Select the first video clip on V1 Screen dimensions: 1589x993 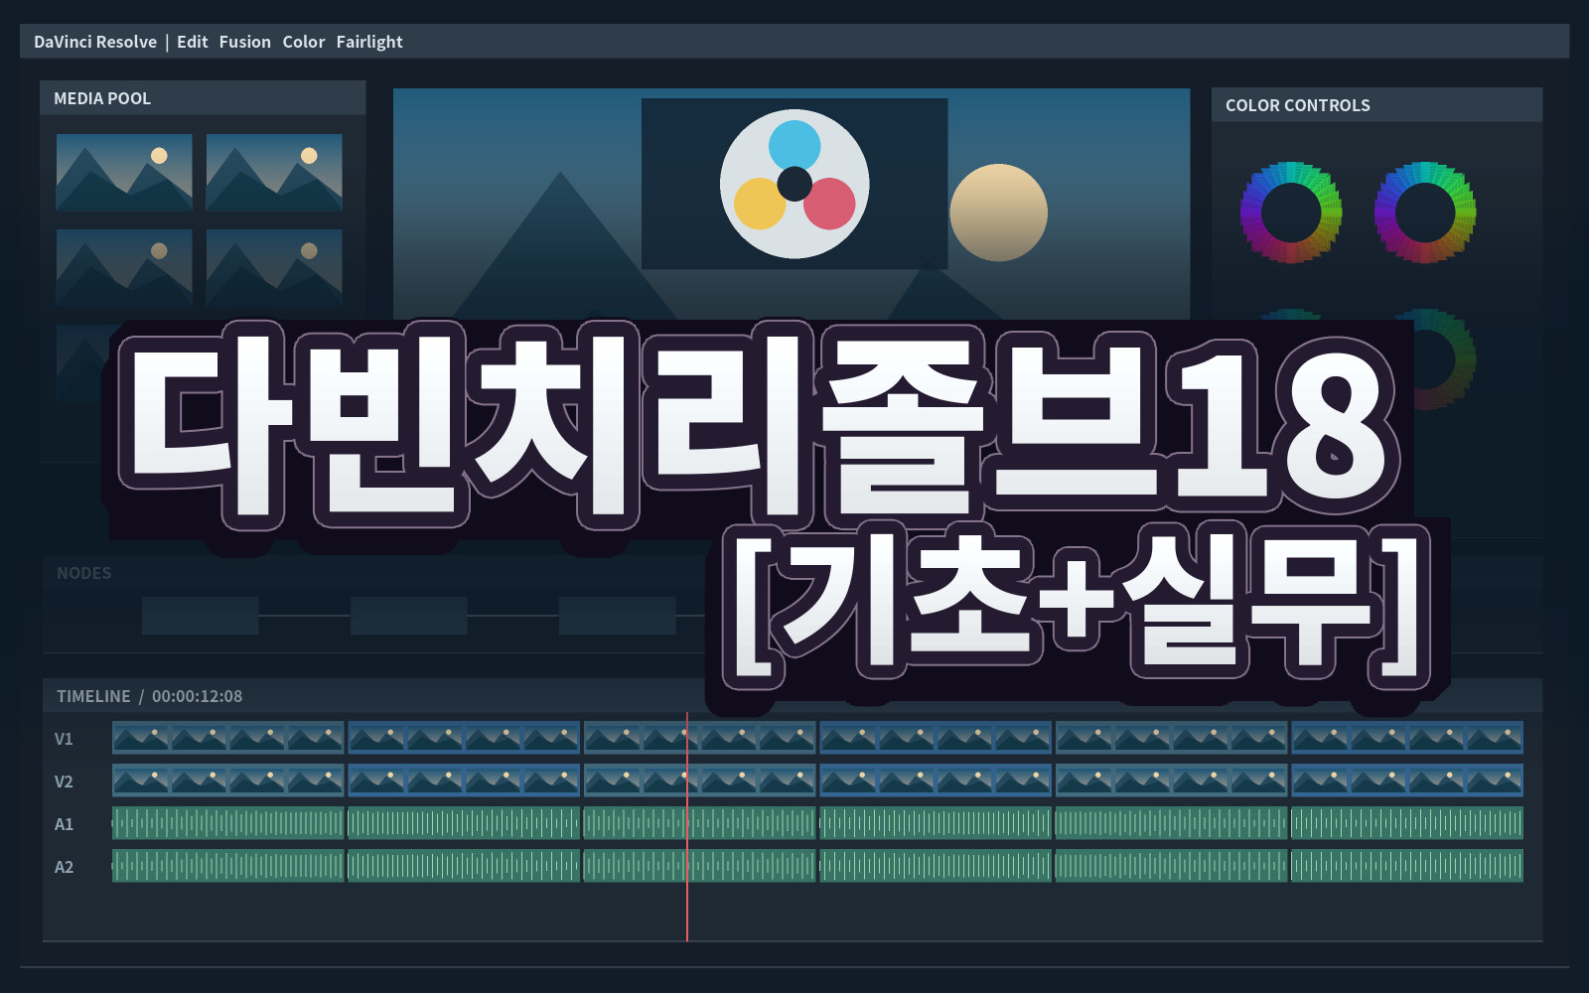point(227,738)
